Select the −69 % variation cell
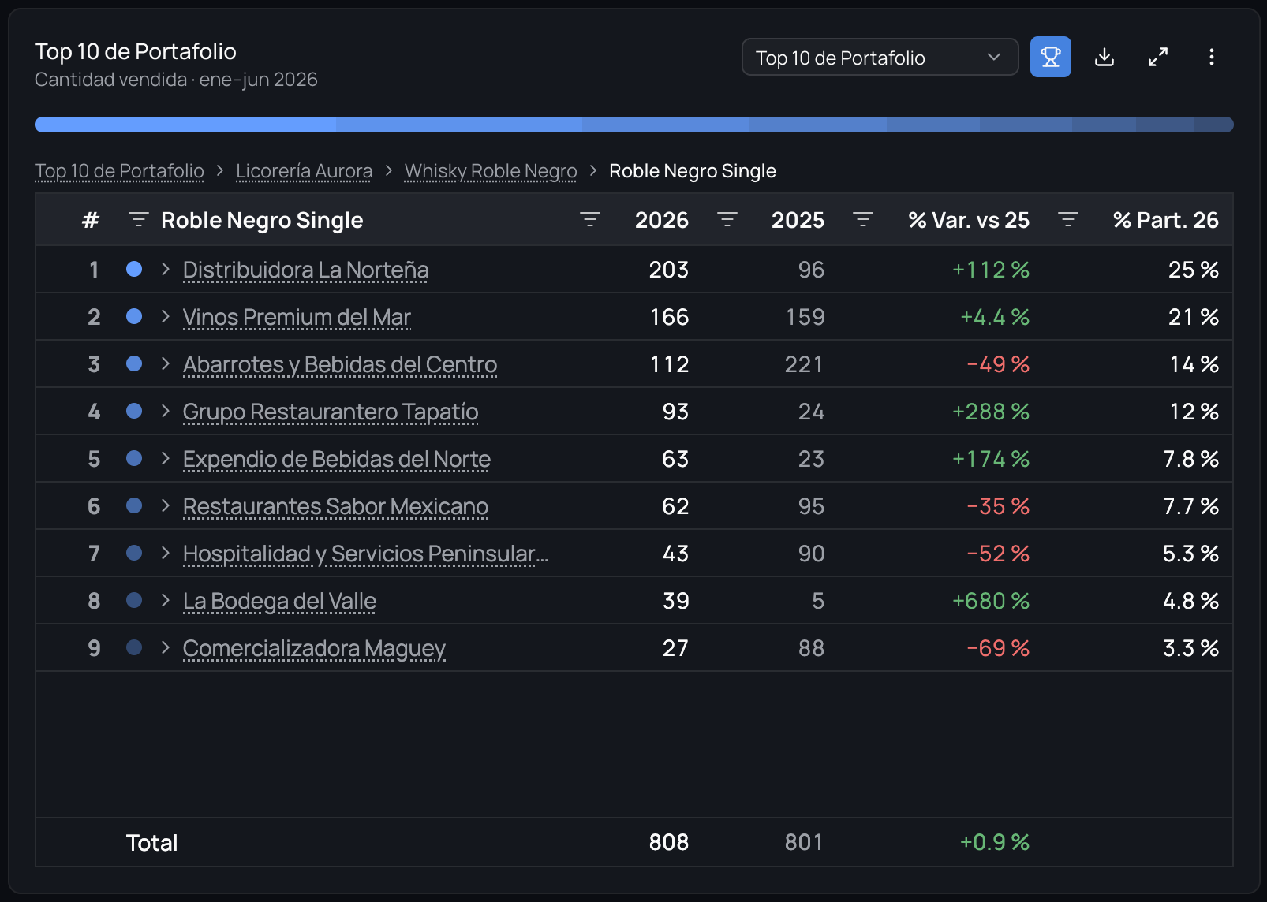This screenshot has height=902, width=1267. tap(998, 648)
